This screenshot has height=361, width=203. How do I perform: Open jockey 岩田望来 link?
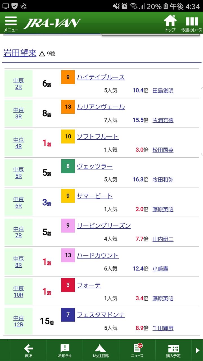pyautogui.click(x=20, y=53)
